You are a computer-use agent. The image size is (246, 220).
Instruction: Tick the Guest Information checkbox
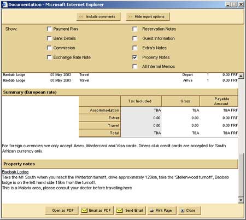pyautogui.click(x=135, y=38)
